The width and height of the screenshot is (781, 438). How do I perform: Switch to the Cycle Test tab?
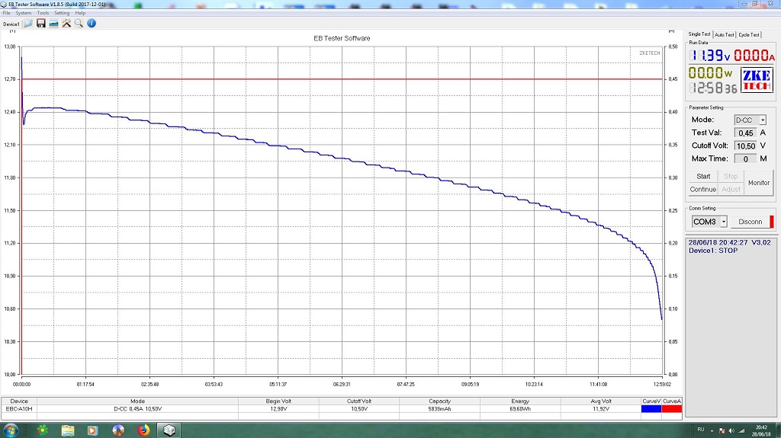point(750,35)
